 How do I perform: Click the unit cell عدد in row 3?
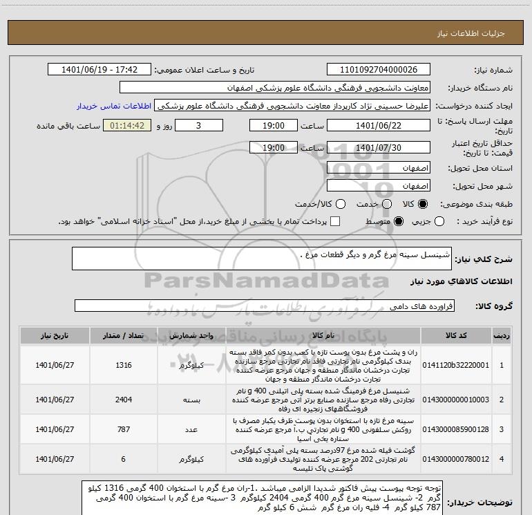pos(191,429)
